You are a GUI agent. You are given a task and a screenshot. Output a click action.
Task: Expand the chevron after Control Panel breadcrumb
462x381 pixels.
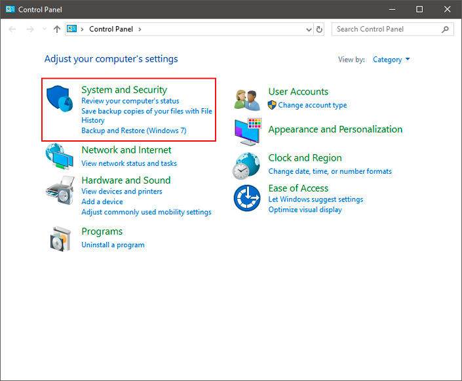[x=140, y=30]
